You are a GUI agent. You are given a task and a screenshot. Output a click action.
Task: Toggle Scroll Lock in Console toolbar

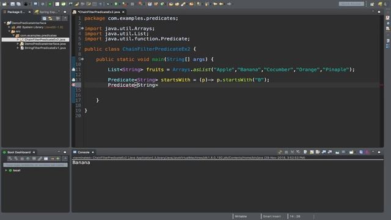click(312, 152)
